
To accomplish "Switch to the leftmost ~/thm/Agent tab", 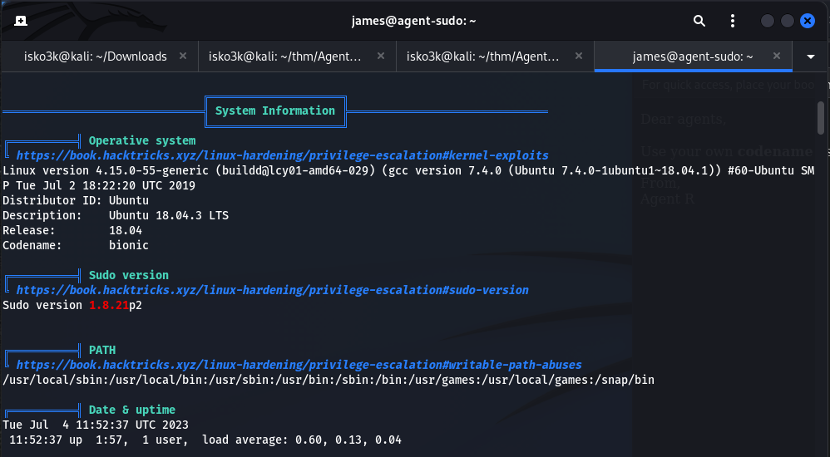I will 285,57.
